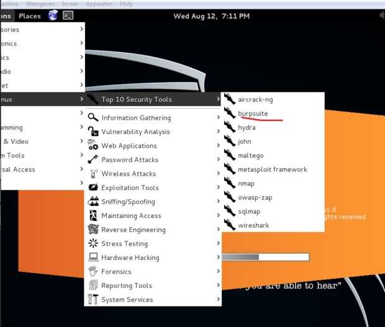
Task: Click the icon beside metasploit framework
Action: click(x=230, y=169)
